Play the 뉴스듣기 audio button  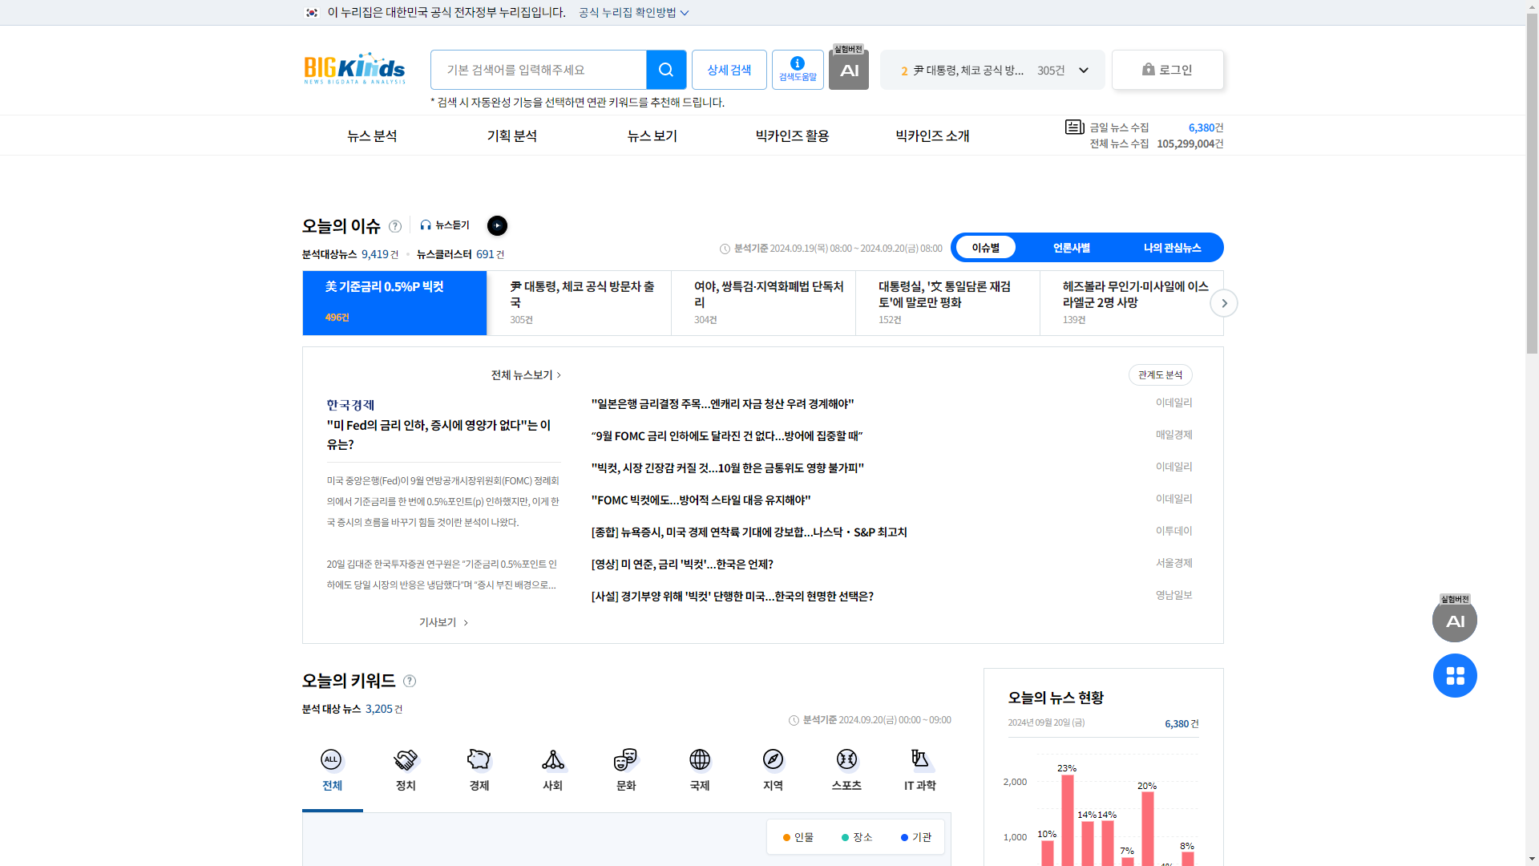(497, 226)
